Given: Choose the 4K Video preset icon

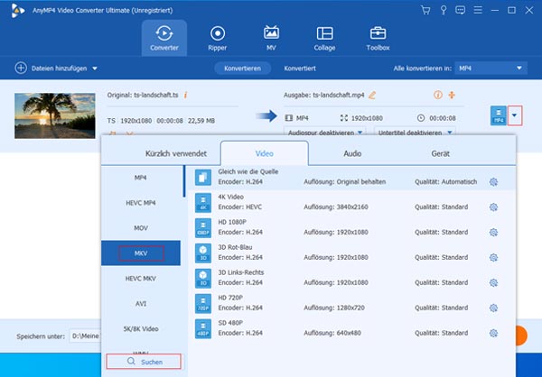Looking at the screenshot, I should (203, 203).
